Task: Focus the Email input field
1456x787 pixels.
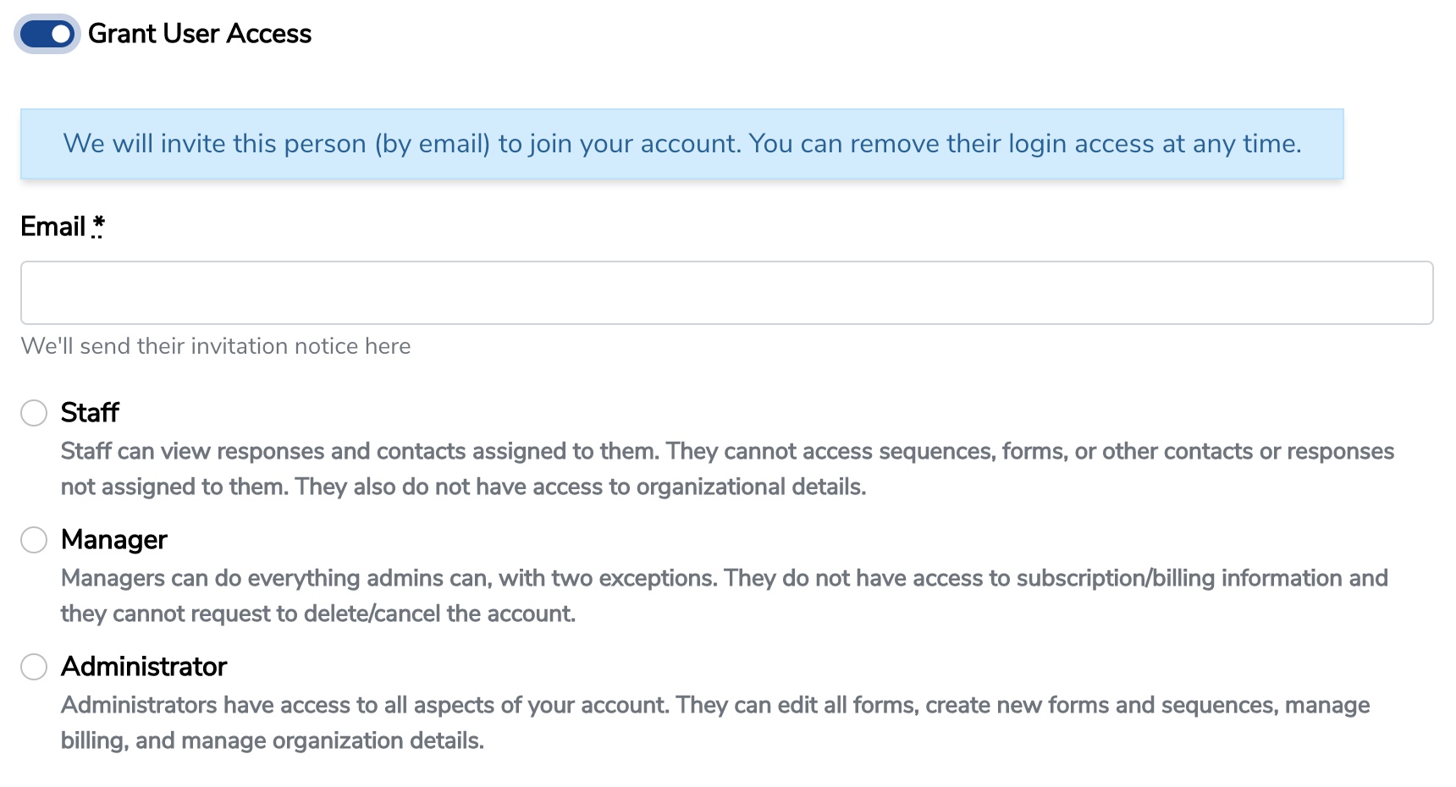Action: [726, 293]
